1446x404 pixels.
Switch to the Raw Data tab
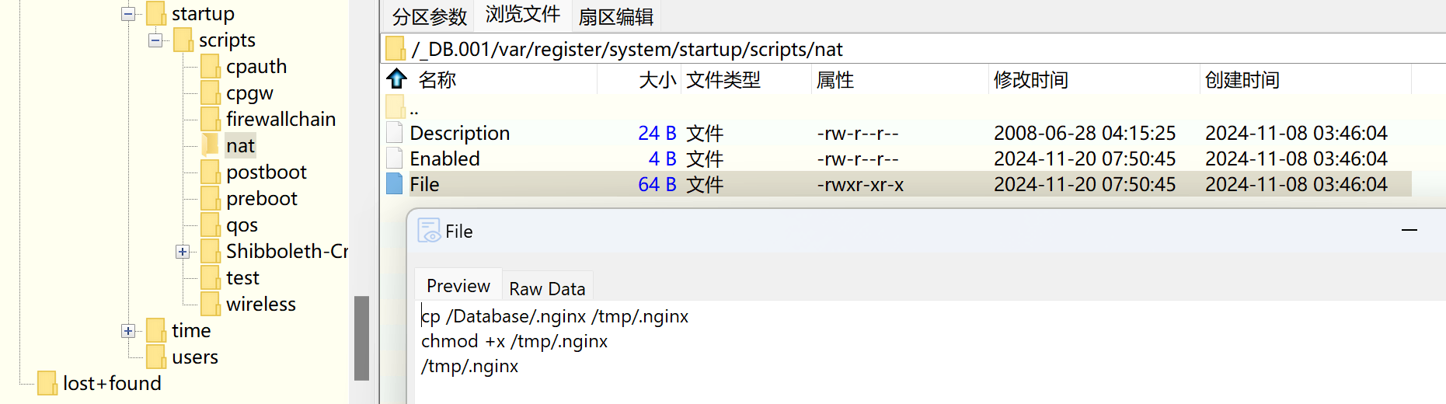[x=547, y=288]
